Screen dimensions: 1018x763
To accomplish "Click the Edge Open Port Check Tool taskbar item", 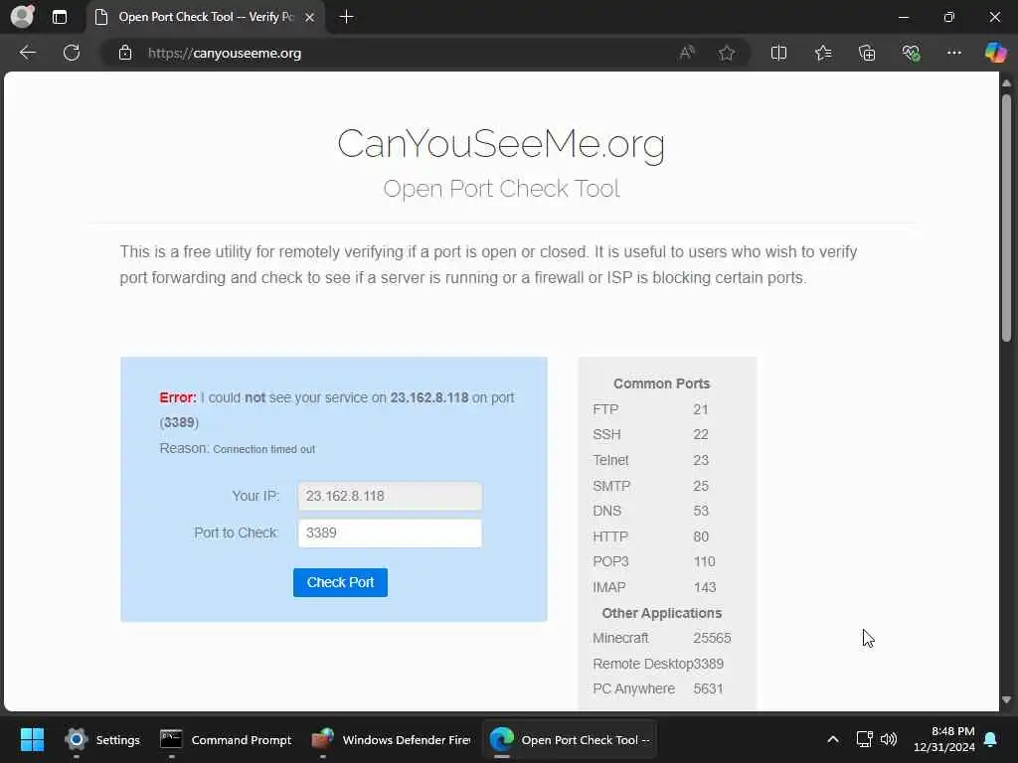I will [x=570, y=739].
